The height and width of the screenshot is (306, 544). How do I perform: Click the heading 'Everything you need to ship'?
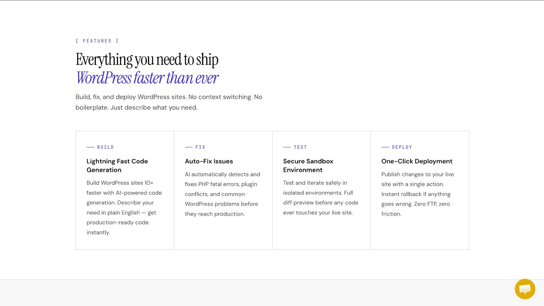[x=147, y=59]
